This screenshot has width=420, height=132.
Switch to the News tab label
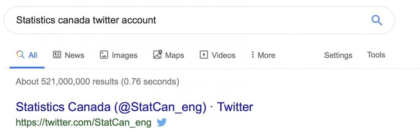click(x=75, y=55)
